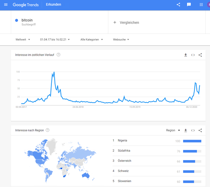Open the Region resolution dropdown

click(x=173, y=130)
